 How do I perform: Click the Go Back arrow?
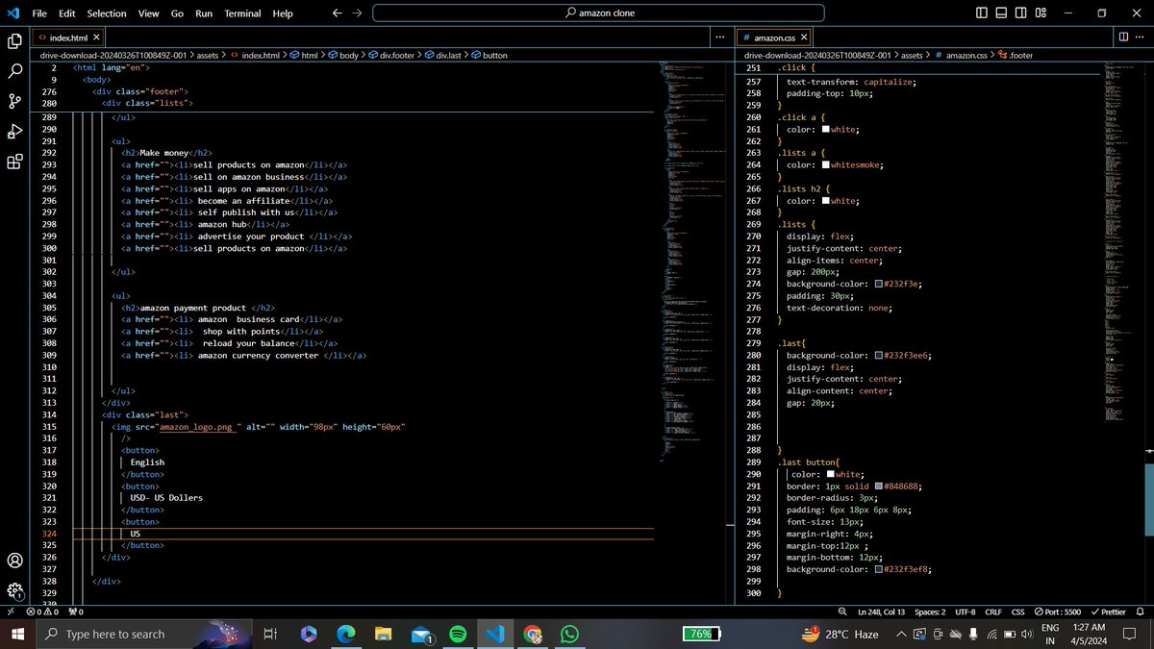337,12
